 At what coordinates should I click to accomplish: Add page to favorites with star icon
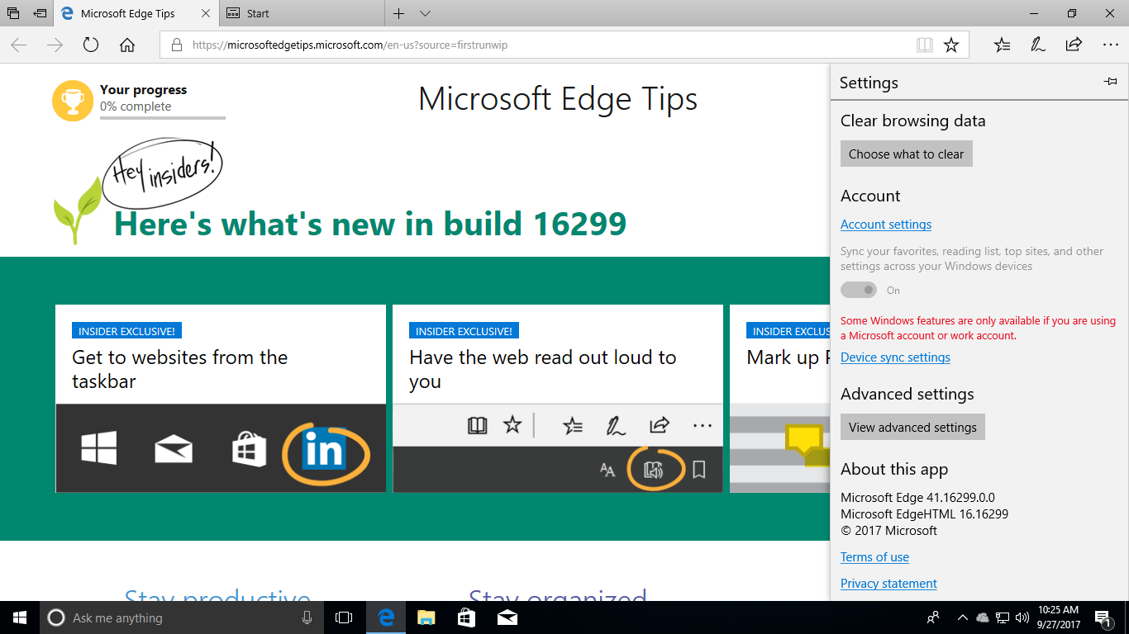[x=951, y=45]
